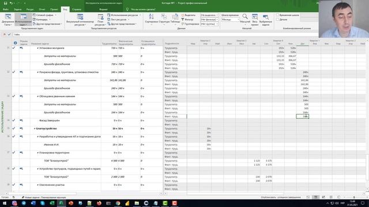
Task: Click Группировка label in Данные group
Action: click(191, 24)
